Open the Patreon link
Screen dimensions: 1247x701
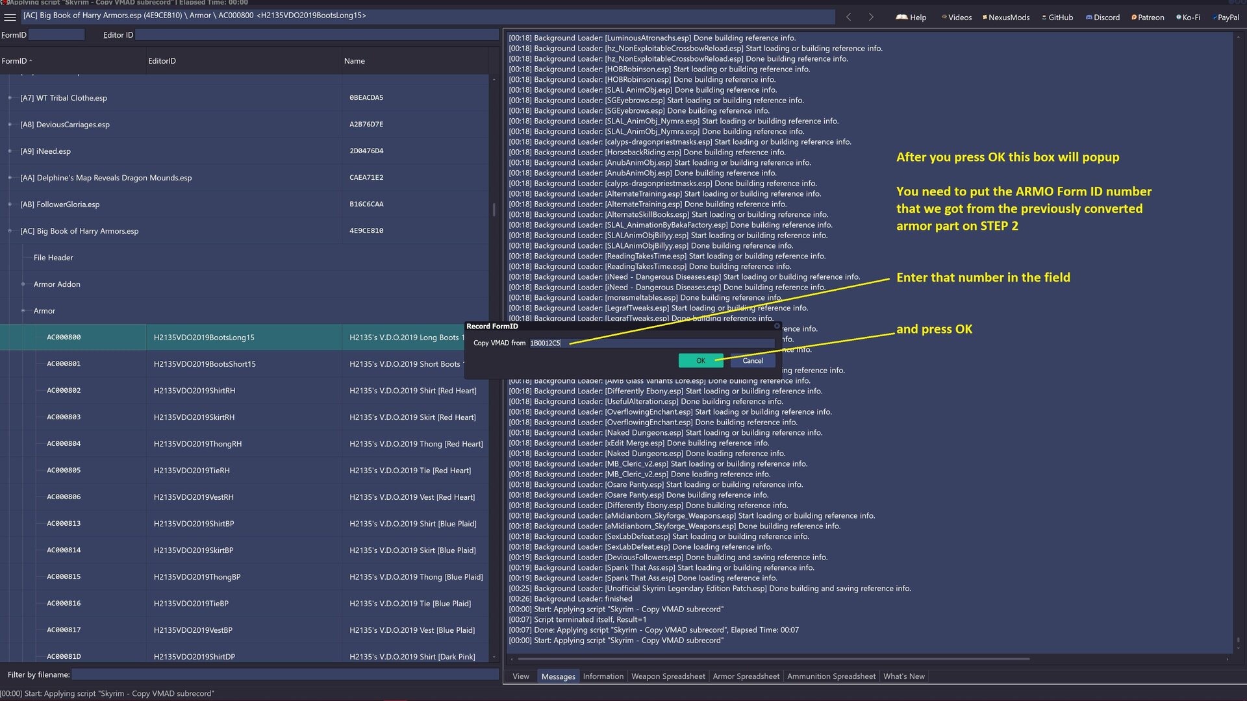(x=1148, y=18)
